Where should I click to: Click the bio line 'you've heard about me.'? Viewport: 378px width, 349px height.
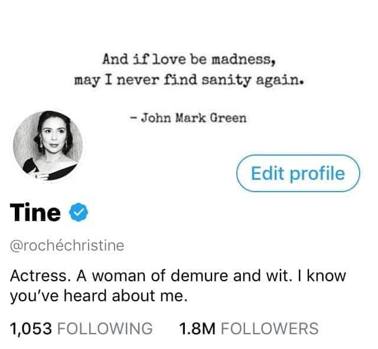pos(99,297)
